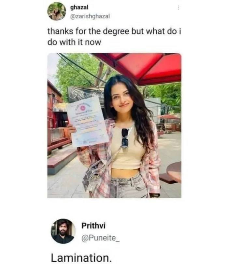Click the Prithvi display name
228x264 pixels.
93,226
